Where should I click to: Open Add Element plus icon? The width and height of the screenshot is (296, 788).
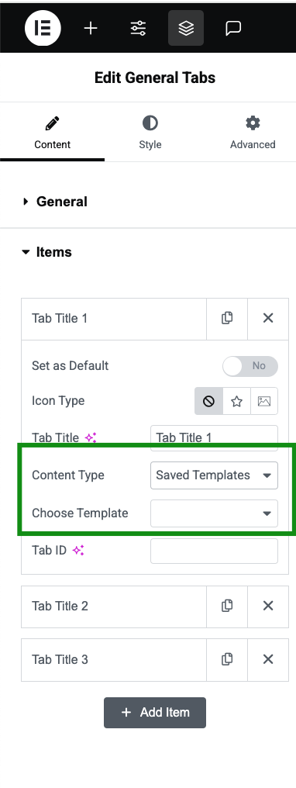[x=91, y=28]
